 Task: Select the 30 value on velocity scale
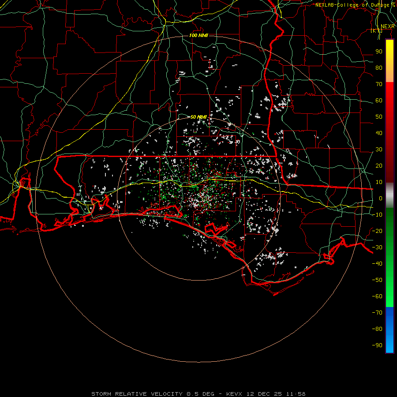click(379, 150)
